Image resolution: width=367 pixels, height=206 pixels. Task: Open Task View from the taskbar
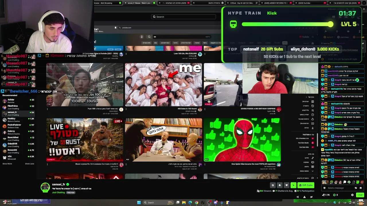coord(178,203)
